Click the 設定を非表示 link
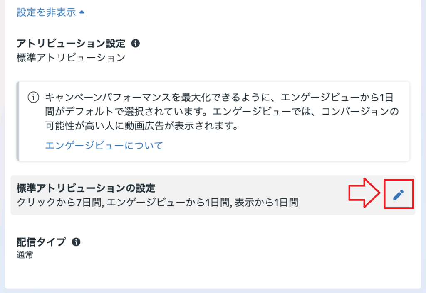Image resolution: width=426 pixels, height=293 pixels. [46, 12]
